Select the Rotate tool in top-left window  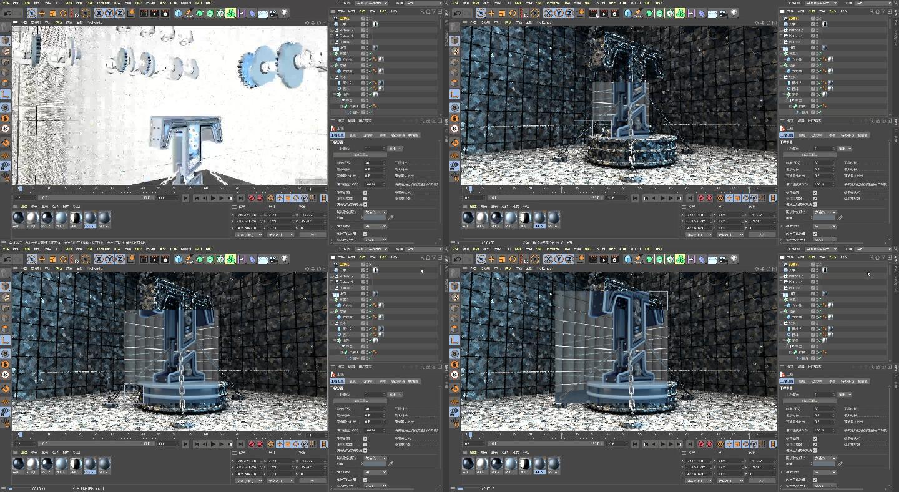(63, 13)
